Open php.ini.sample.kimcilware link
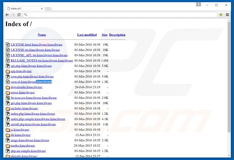This screenshot has height=160, width=234. pos(28,151)
